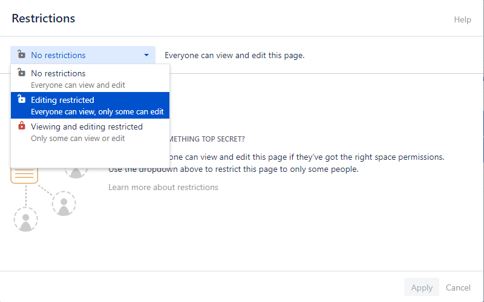Open the No restrictions dropdown selector
This screenshot has height=302, width=484.
83,55
